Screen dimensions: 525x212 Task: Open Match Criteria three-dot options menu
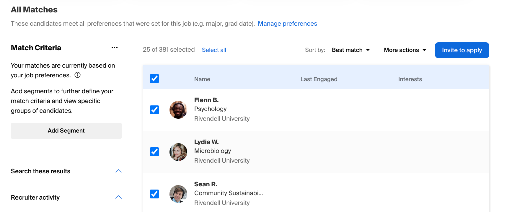point(115,48)
